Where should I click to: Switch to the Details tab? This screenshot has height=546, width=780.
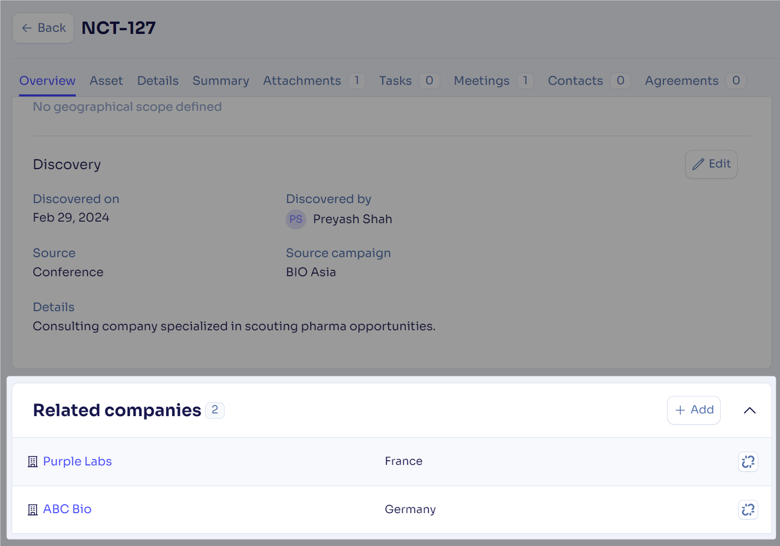(x=157, y=81)
